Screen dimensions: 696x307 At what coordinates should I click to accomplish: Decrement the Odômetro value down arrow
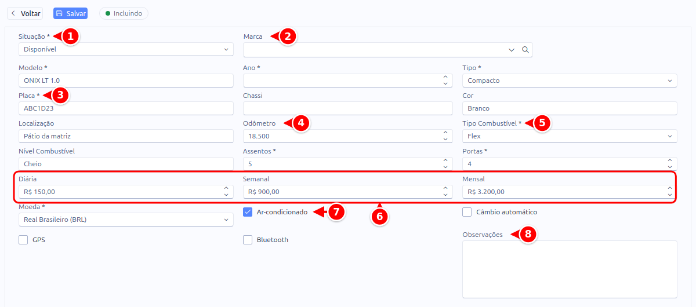point(445,140)
